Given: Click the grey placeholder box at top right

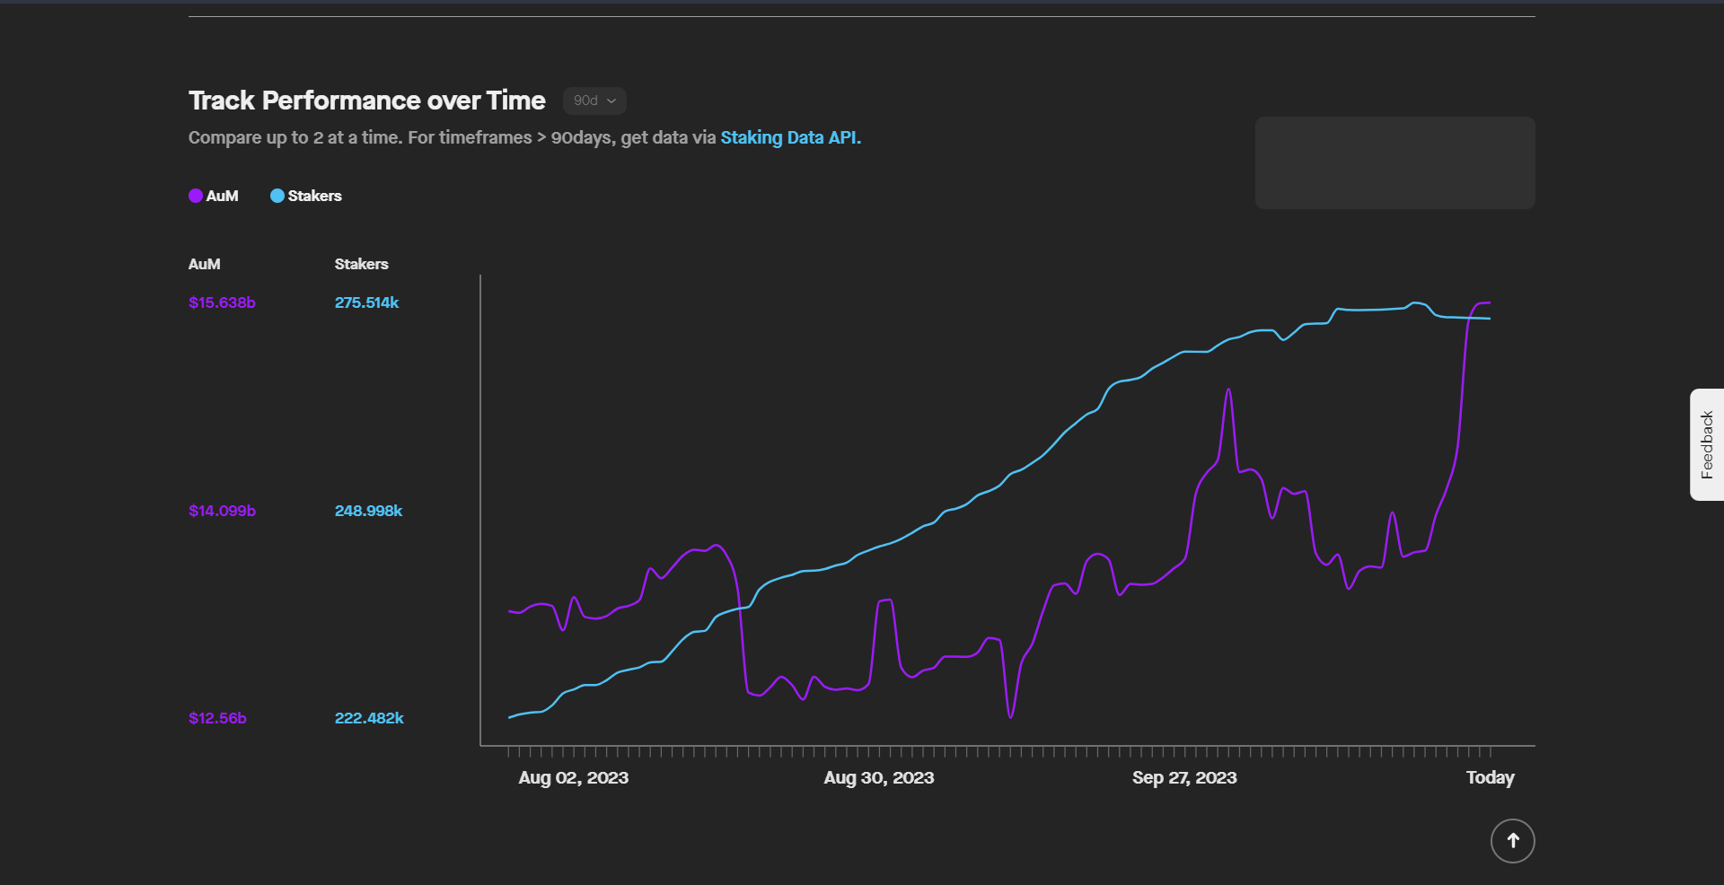Looking at the screenshot, I should pyautogui.click(x=1395, y=162).
